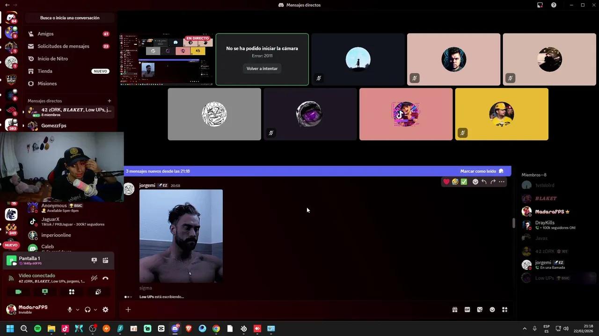React with the heart emoji on jorgemi's message
Image resolution: width=599 pixels, height=336 pixels.
(x=446, y=182)
